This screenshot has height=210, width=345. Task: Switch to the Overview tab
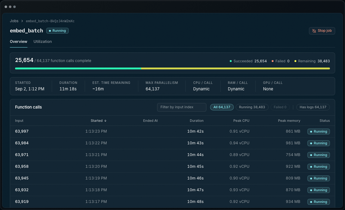click(18, 42)
